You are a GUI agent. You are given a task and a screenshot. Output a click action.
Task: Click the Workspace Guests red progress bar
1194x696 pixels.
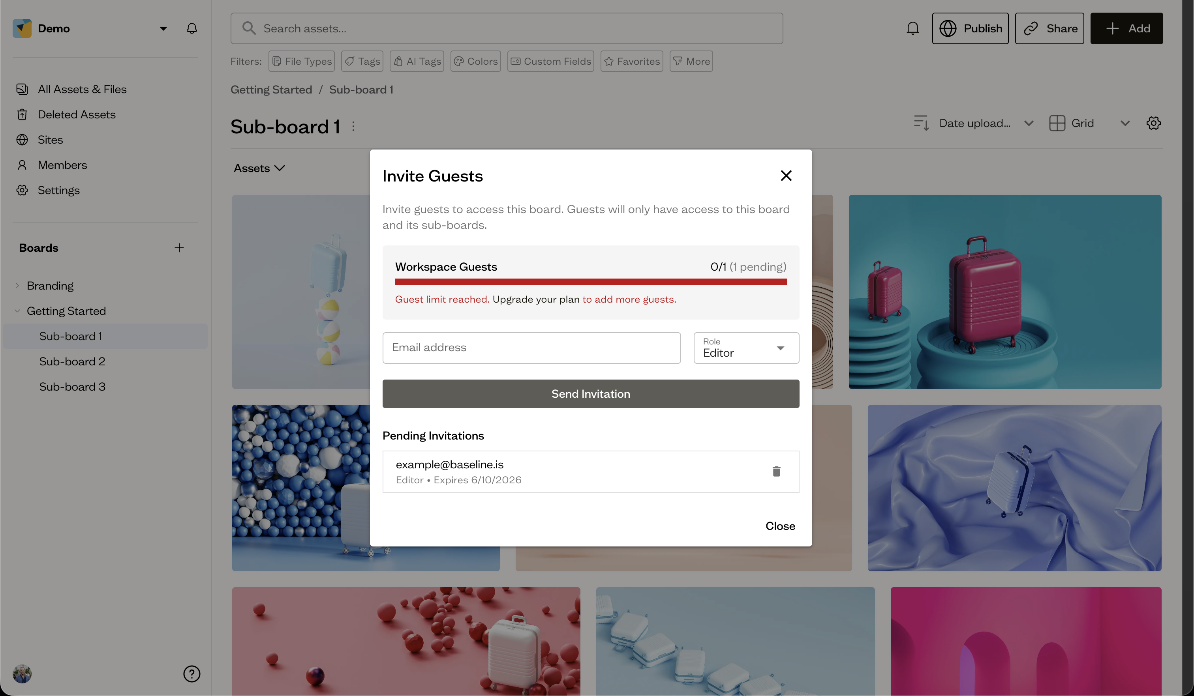pyautogui.click(x=591, y=282)
